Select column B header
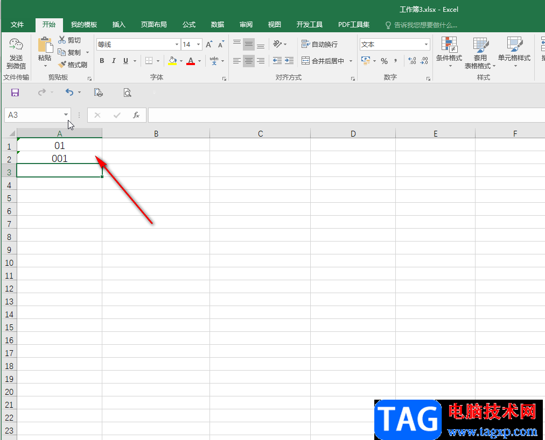 [x=156, y=133]
